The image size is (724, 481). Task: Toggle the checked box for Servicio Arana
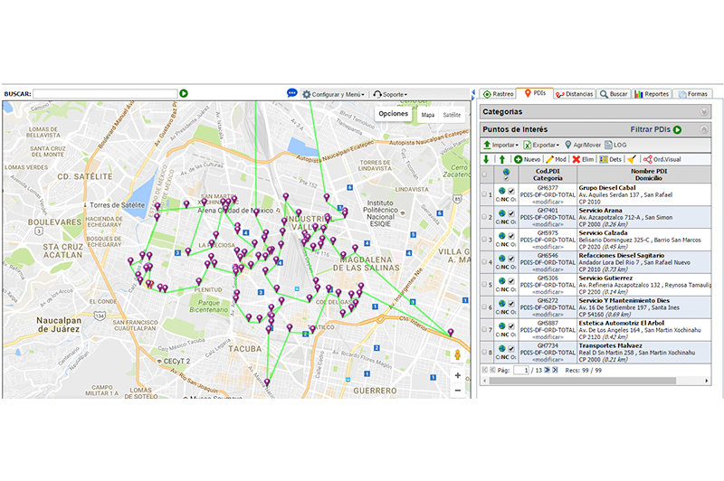click(x=511, y=213)
